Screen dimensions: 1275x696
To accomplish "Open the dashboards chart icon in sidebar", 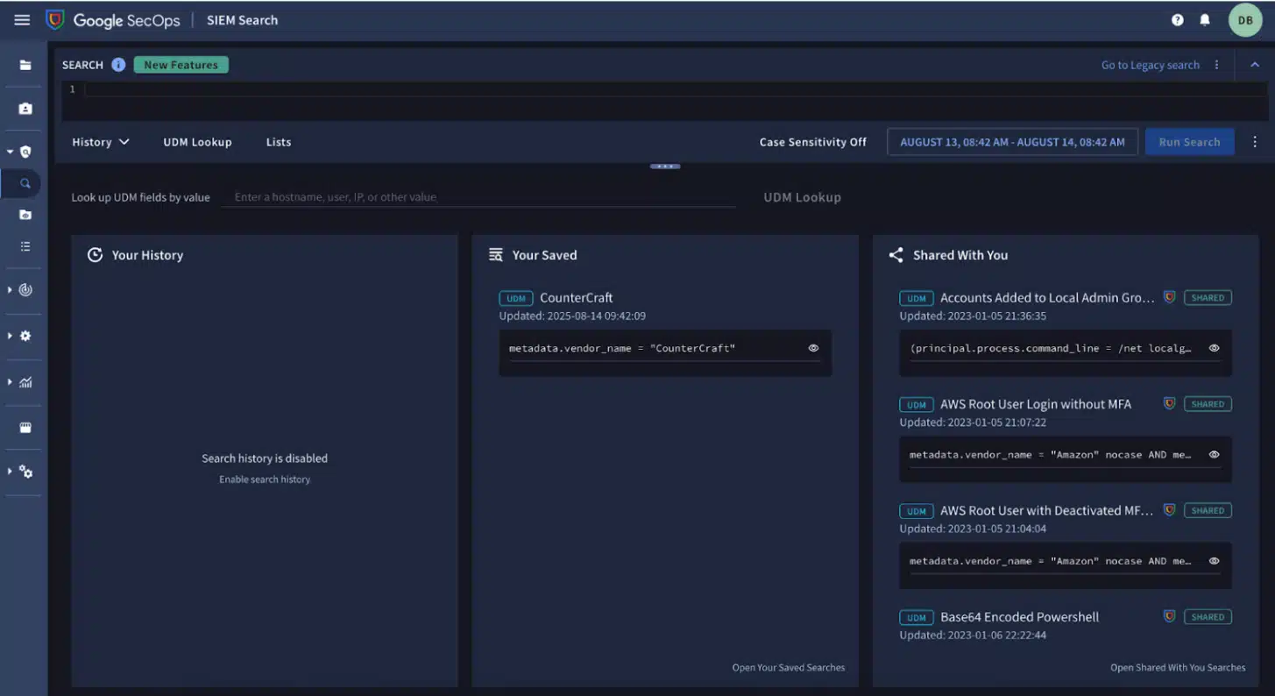I will [25, 382].
